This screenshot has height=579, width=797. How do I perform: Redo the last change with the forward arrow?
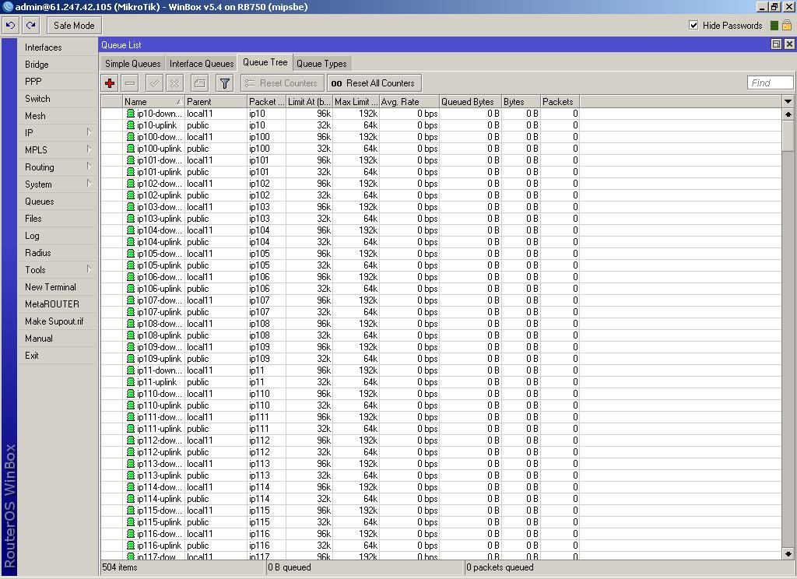pyautogui.click(x=30, y=25)
